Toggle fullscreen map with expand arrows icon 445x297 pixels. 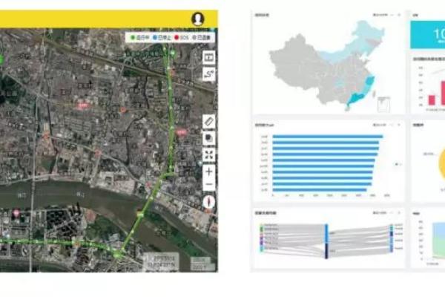pyautogui.click(x=209, y=155)
